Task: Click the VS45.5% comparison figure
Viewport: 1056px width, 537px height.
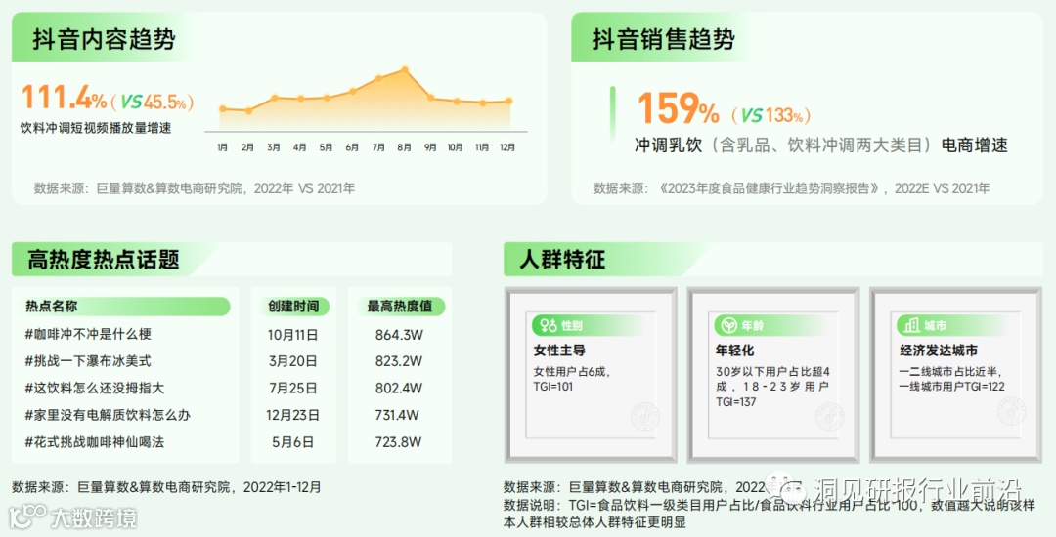Action: [x=154, y=103]
